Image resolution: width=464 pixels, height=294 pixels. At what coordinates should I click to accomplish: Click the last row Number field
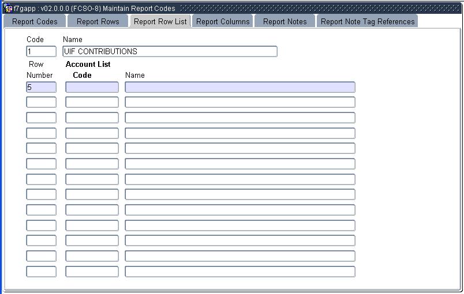tap(42, 271)
